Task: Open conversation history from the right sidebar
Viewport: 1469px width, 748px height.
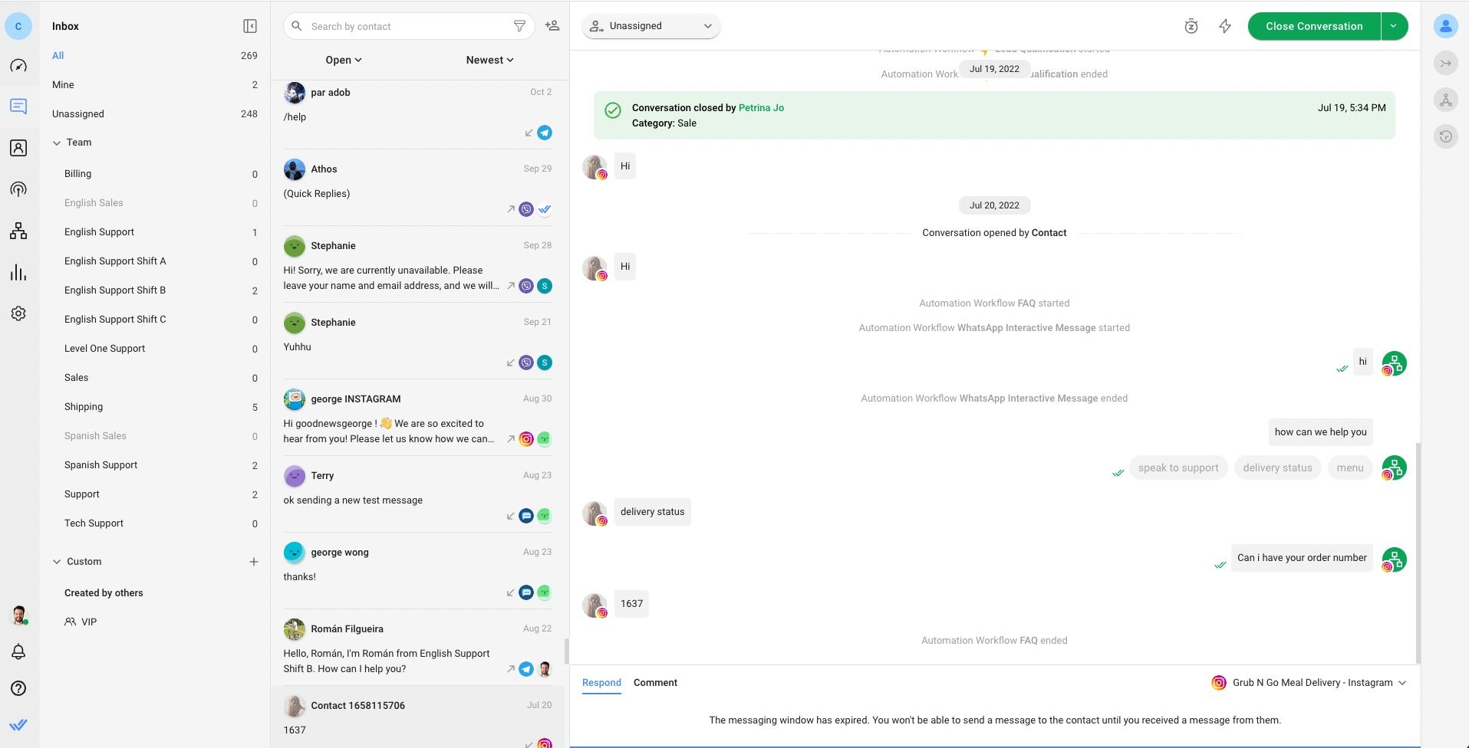Action: click(1446, 136)
